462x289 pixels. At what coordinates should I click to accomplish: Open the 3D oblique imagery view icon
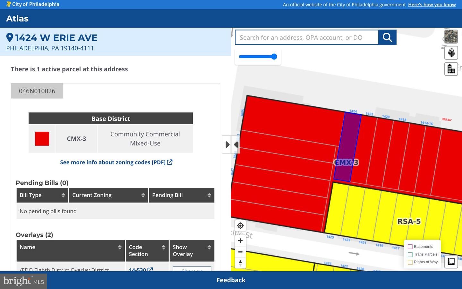(x=451, y=53)
